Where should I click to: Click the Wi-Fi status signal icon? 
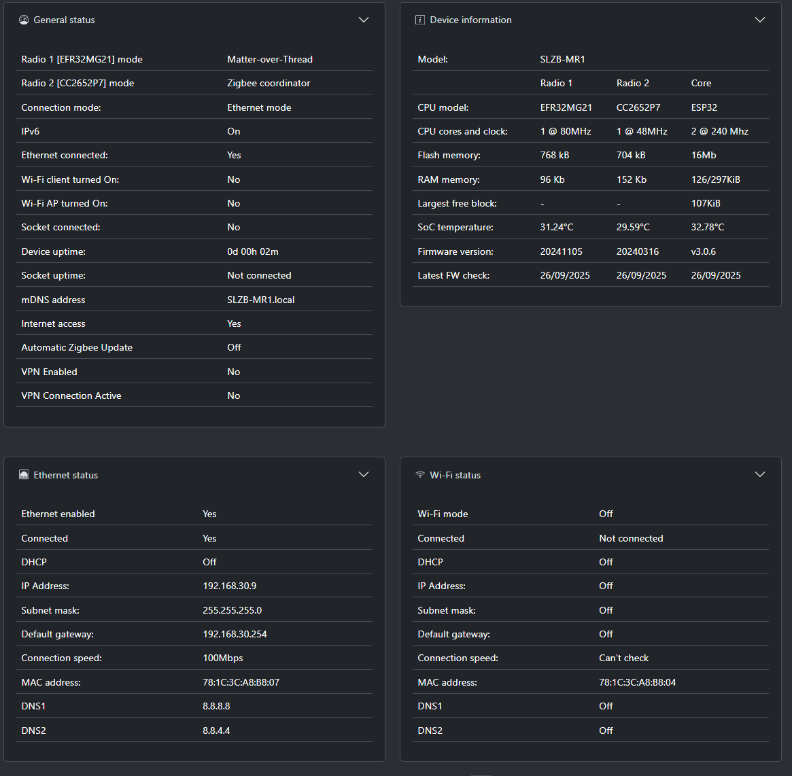pyautogui.click(x=420, y=475)
